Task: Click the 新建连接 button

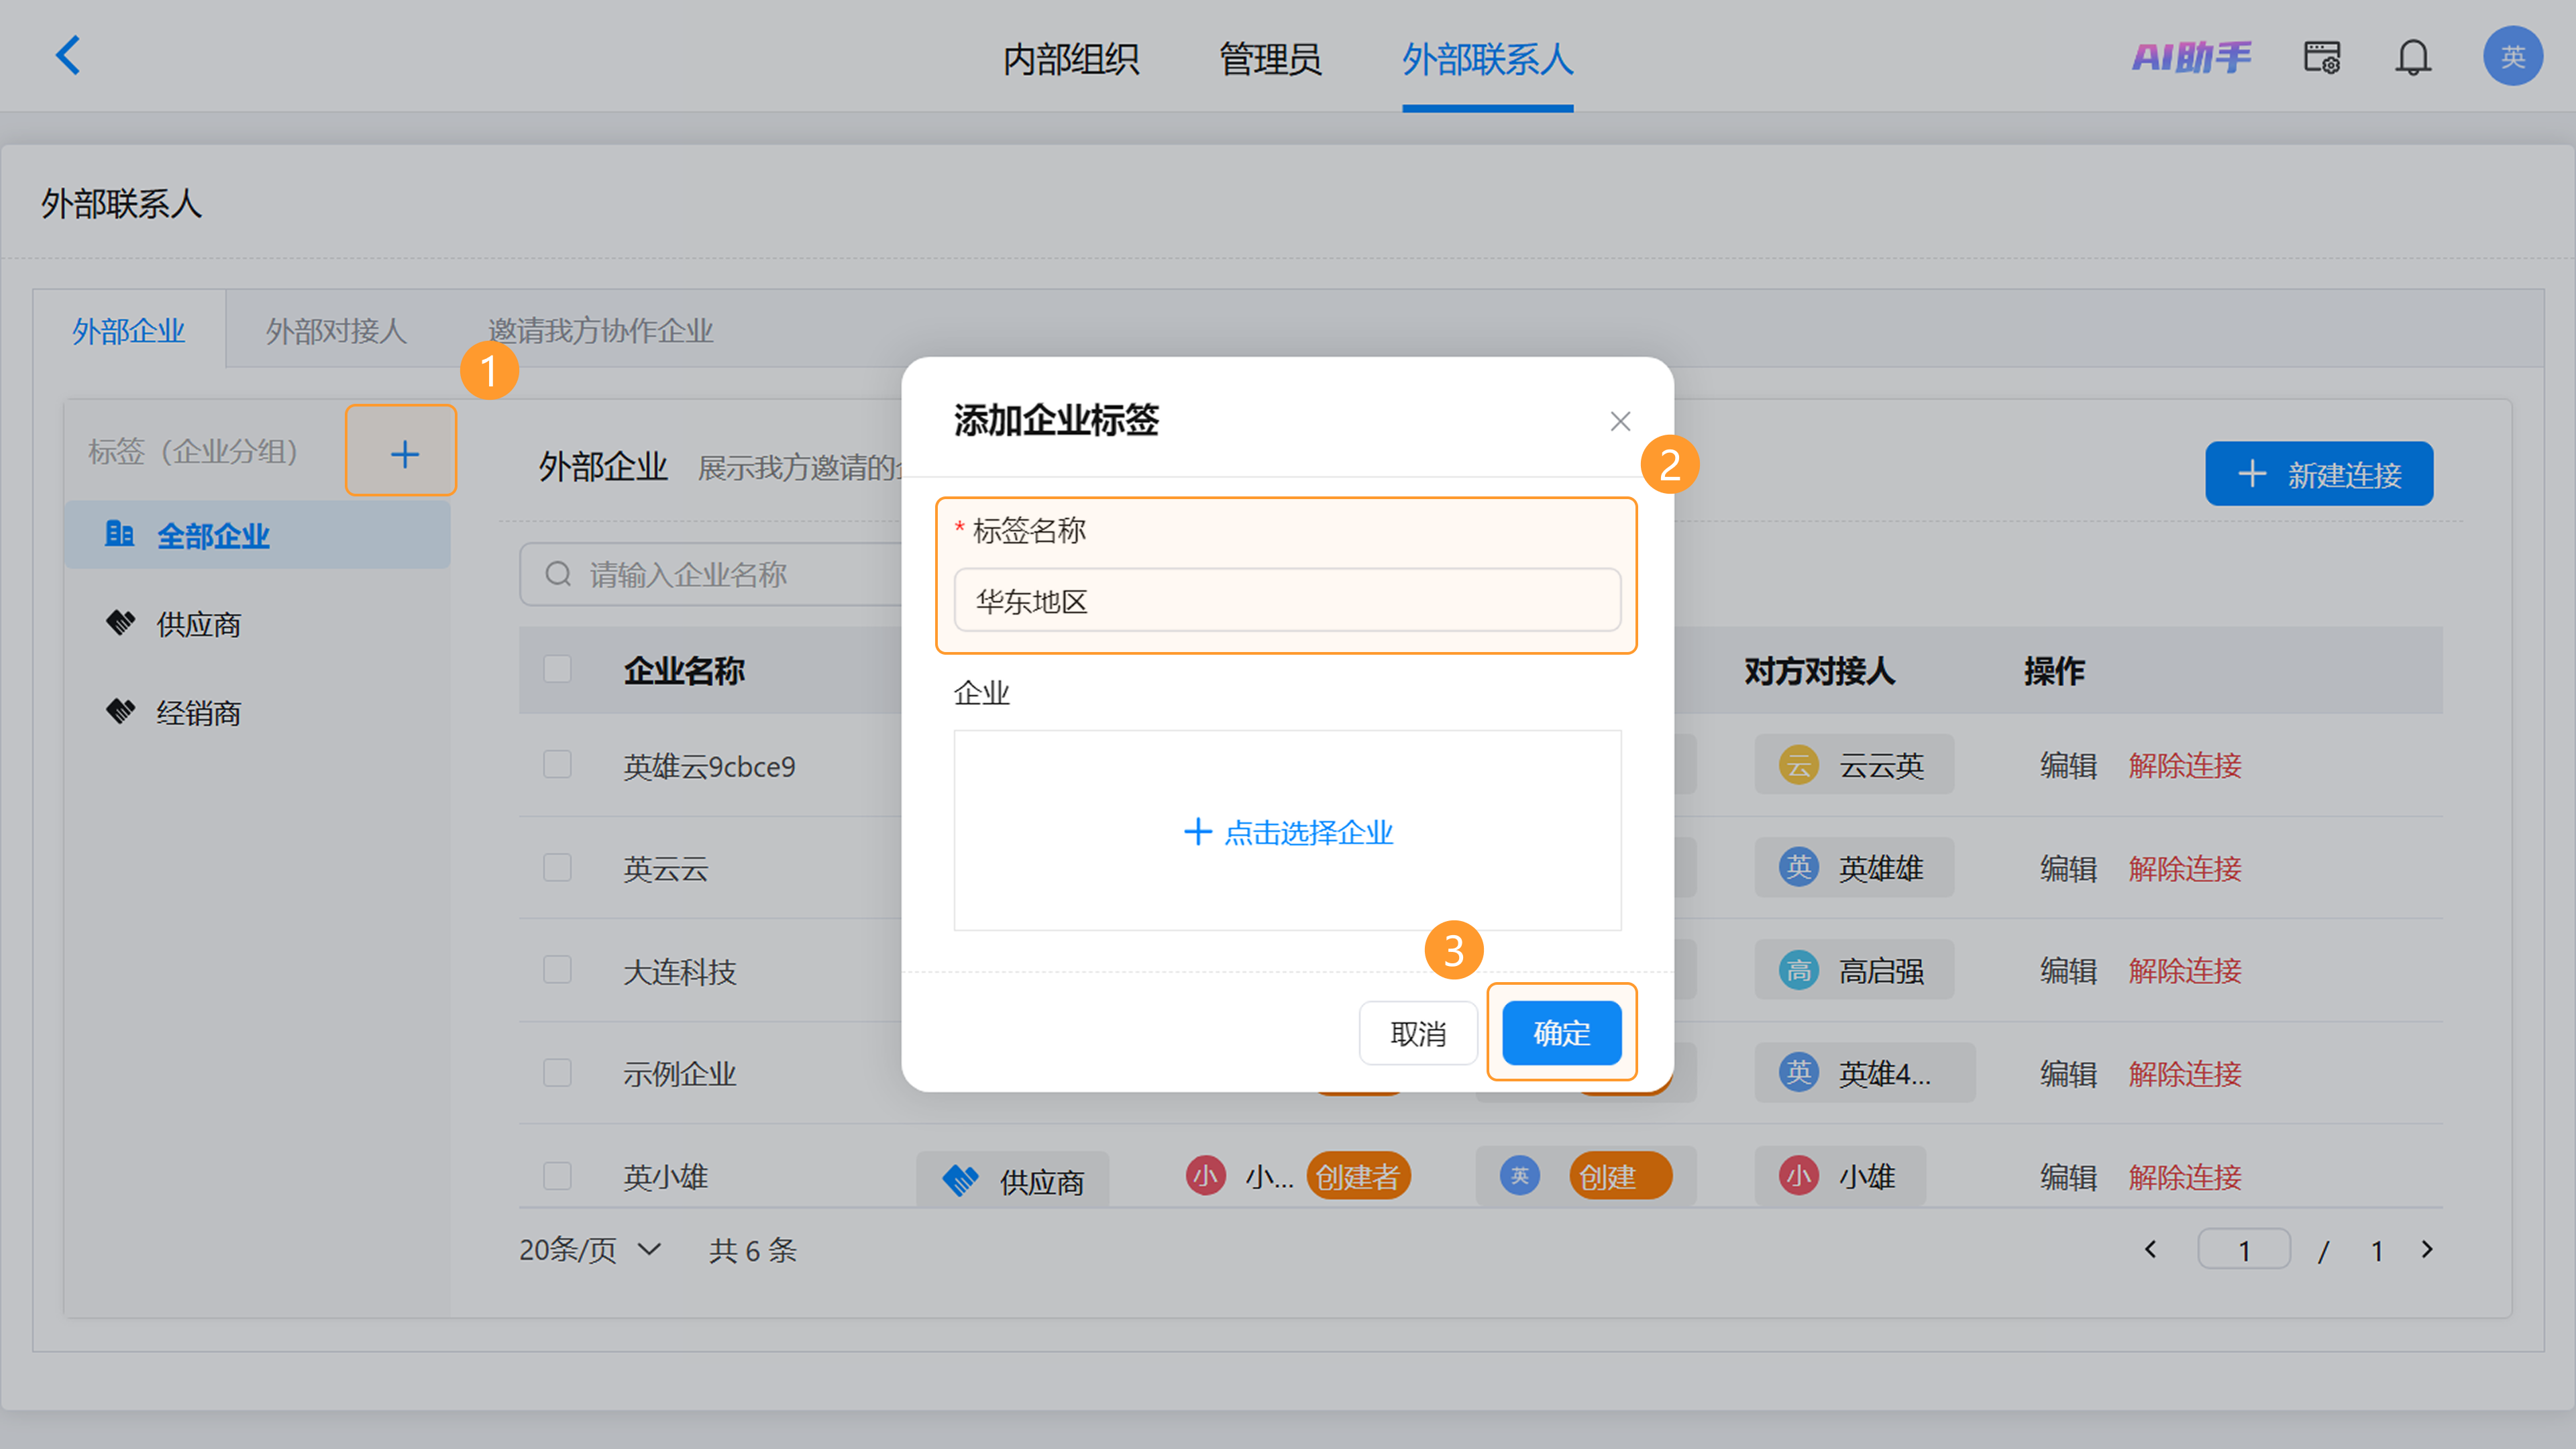Action: (x=2319, y=474)
